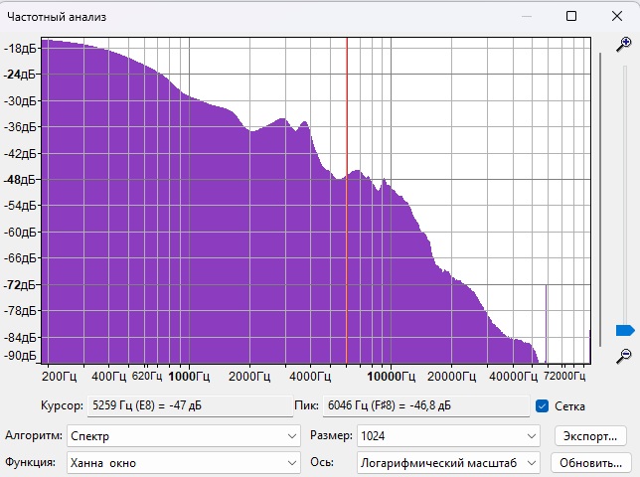Click the 1000Гц frequency axis label
This screenshot has height=477, width=640.
[189, 377]
